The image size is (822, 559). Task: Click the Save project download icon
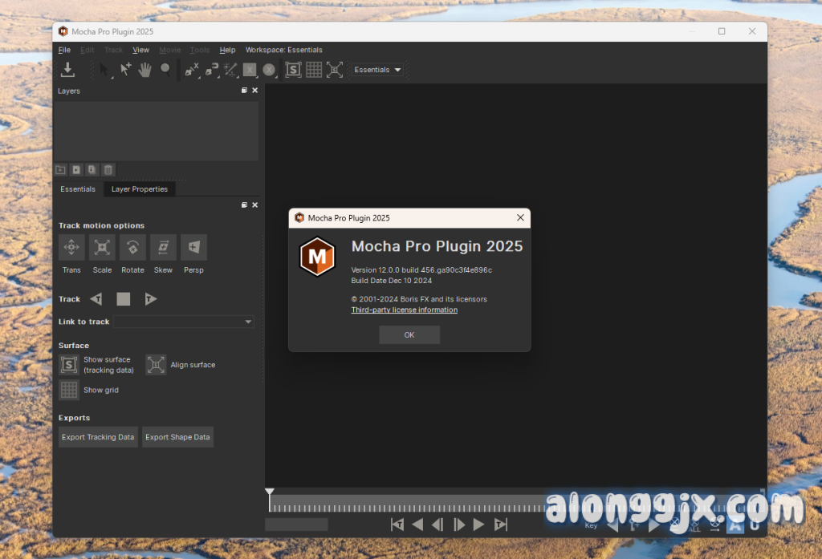coord(68,70)
